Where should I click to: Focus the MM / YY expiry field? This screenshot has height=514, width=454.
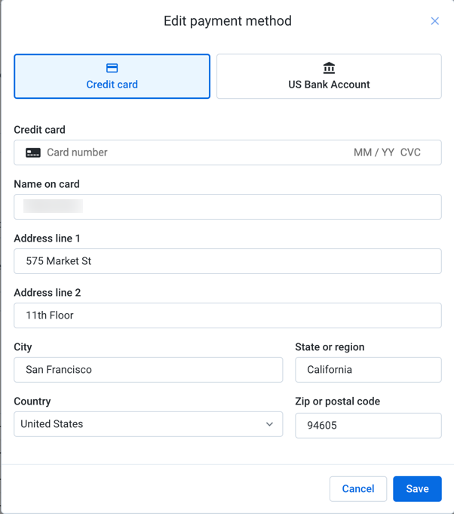(x=374, y=152)
